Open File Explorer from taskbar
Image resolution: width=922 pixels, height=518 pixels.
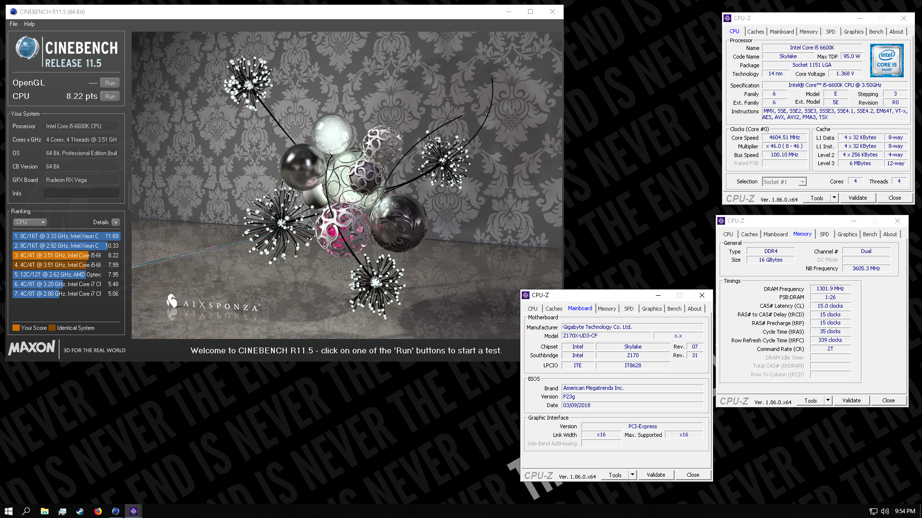(44, 511)
